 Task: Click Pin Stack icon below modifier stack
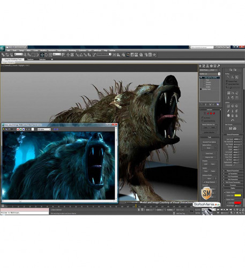point(202,105)
